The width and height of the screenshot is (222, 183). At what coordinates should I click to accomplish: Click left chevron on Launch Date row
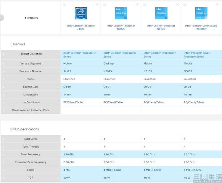coord(3,87)
